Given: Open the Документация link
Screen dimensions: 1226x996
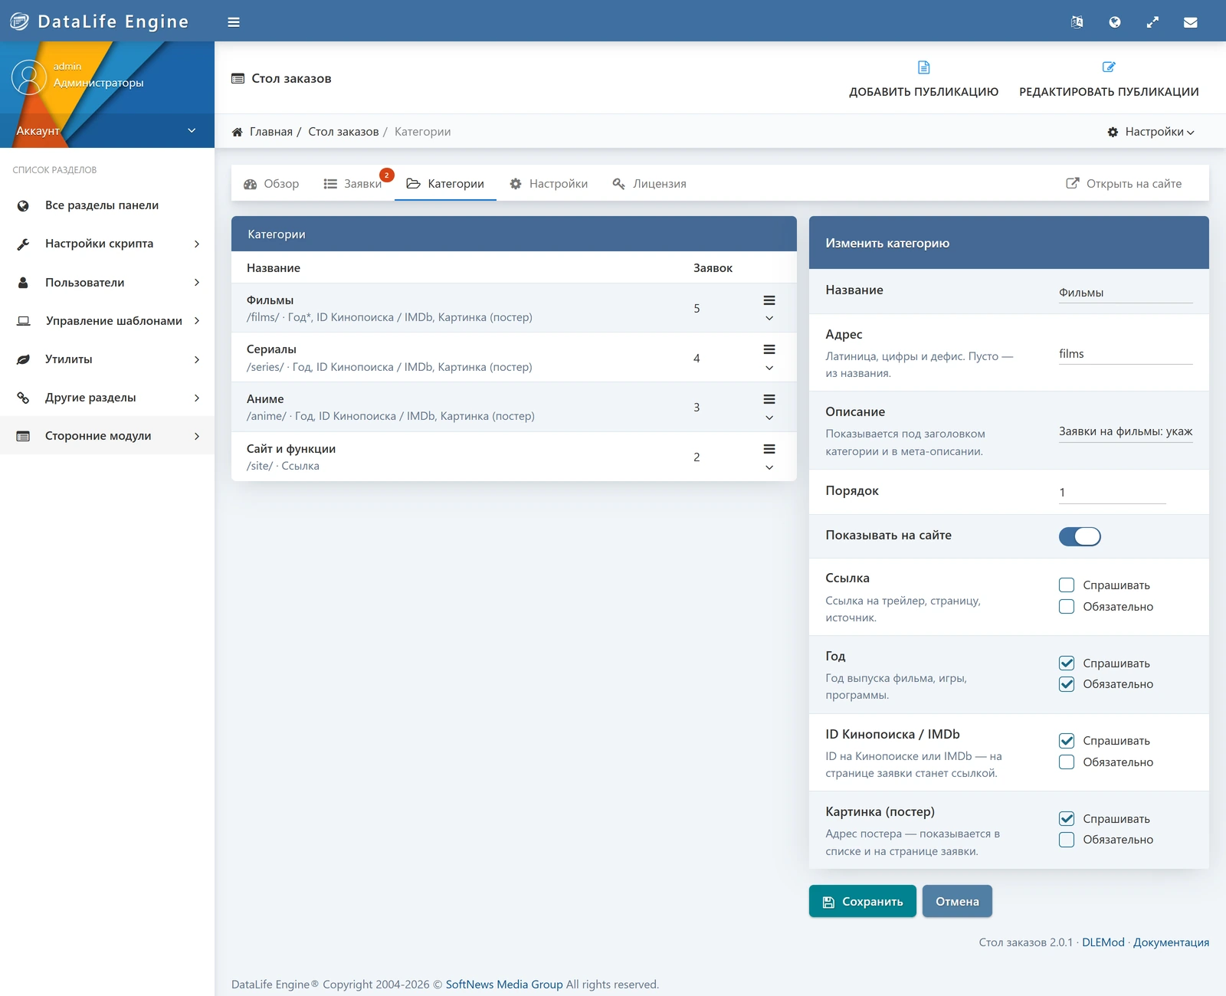Looking at the screenshot, I should 1171,942.
